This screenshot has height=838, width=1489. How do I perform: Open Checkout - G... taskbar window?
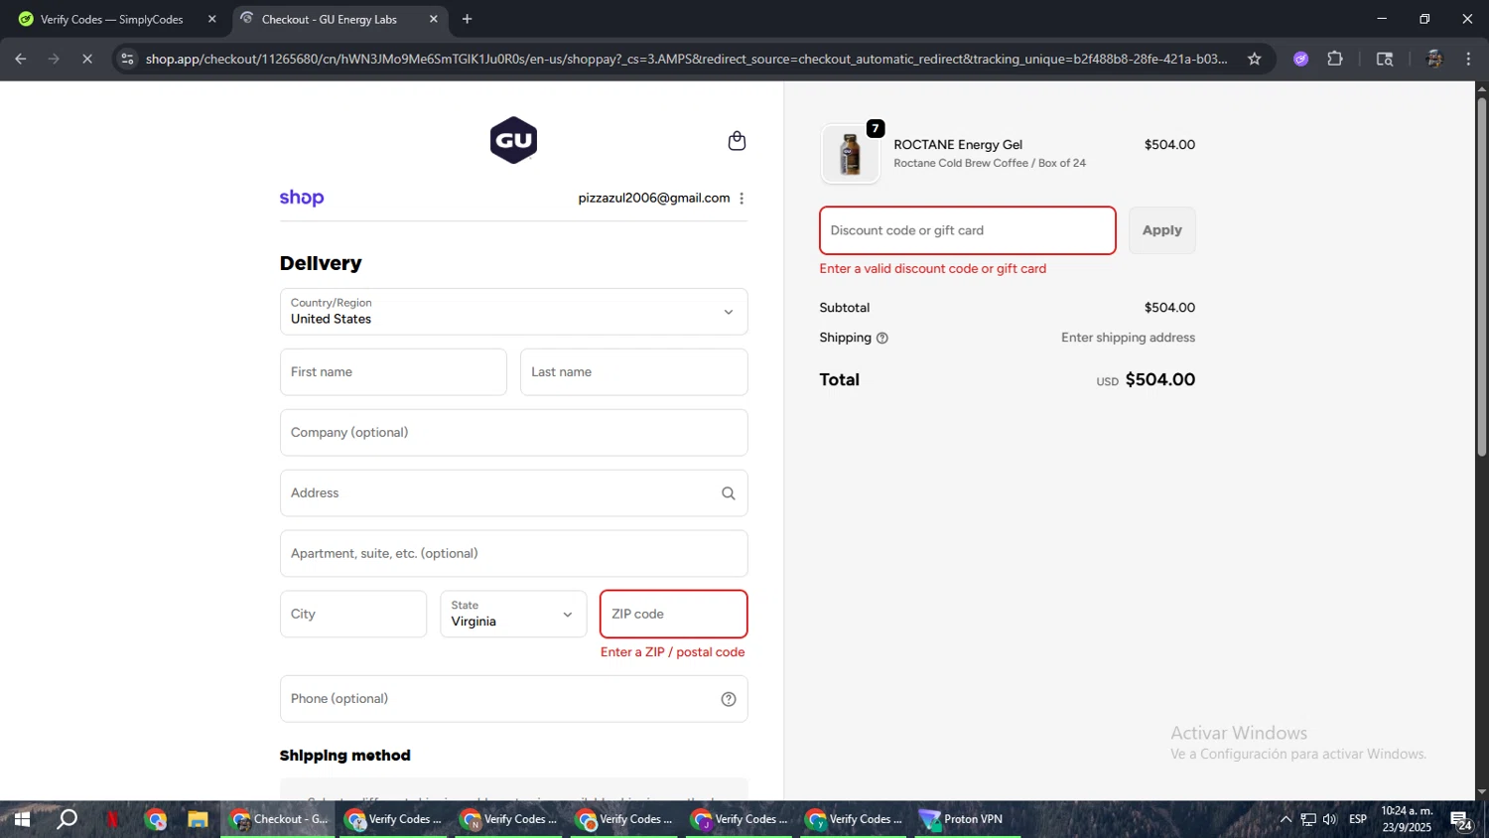[x=278, y=819]
